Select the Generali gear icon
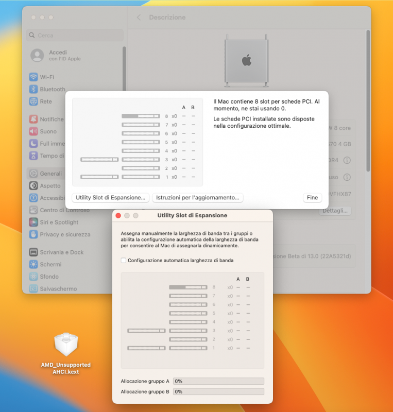 [33, 174]
